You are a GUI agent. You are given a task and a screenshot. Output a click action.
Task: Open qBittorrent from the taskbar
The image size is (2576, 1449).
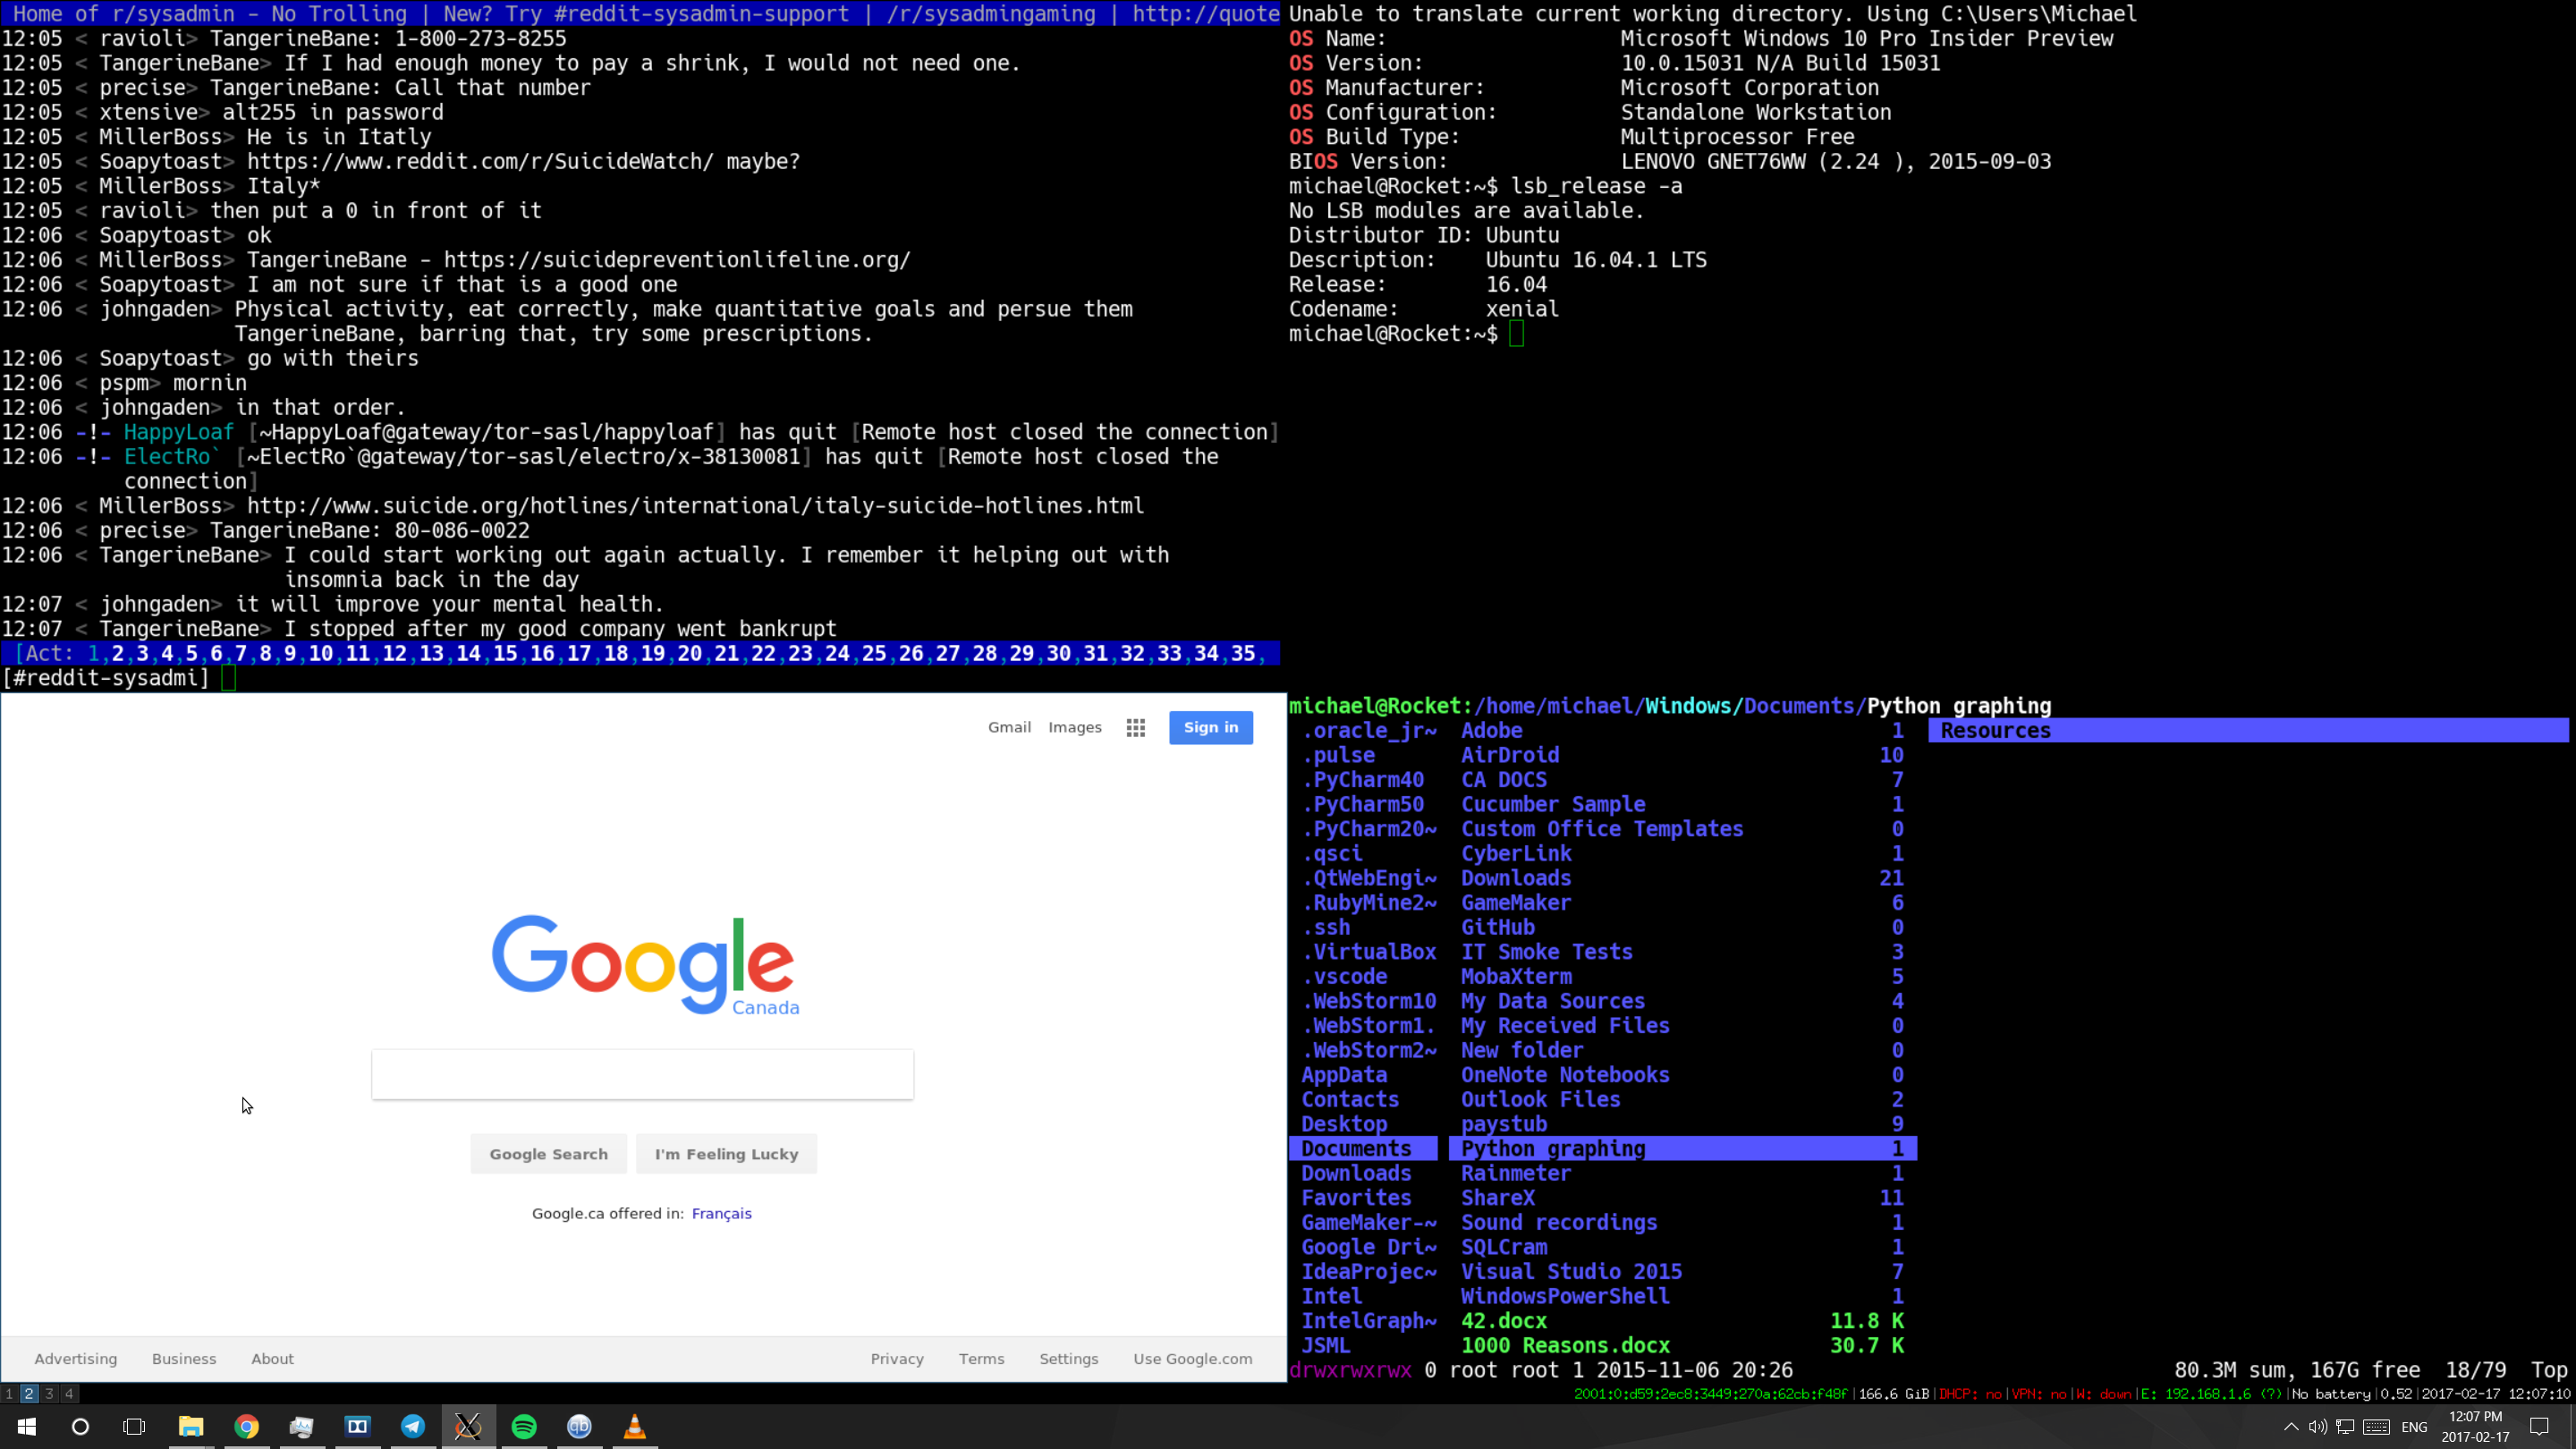pyautogui.click(x=579, y=1426)
